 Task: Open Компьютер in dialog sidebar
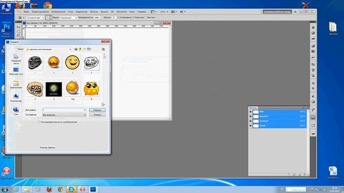click(x=16, y=98)
